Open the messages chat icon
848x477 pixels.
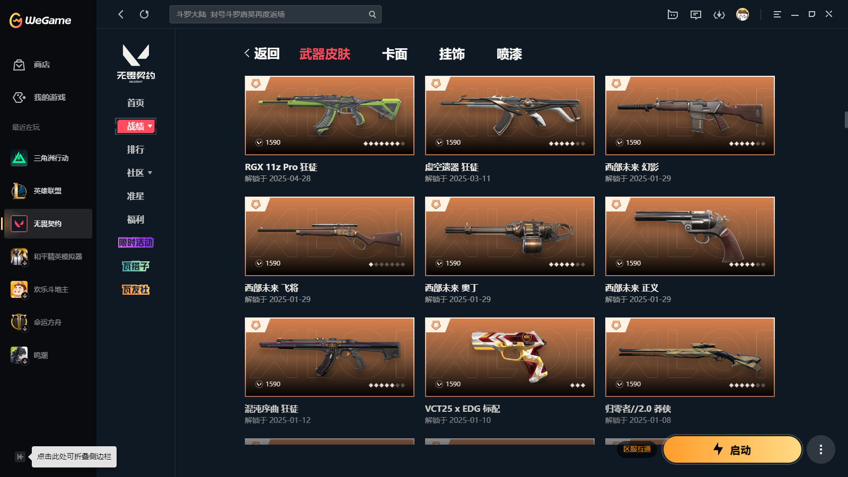point(696,14)
